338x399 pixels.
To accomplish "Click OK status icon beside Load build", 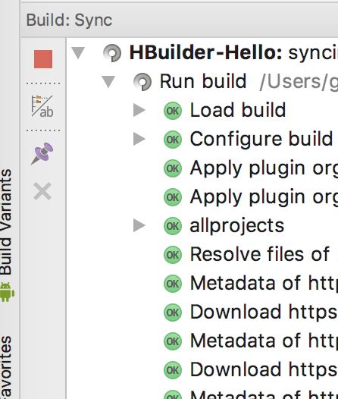I will pos(173,111).
